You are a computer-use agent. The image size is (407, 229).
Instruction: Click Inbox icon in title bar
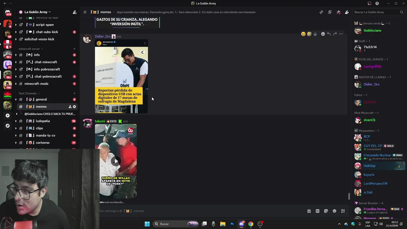(369, 3)
